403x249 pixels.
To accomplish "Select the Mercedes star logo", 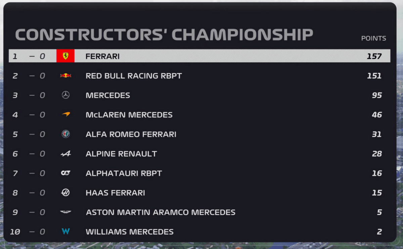I will click(65, 95).
